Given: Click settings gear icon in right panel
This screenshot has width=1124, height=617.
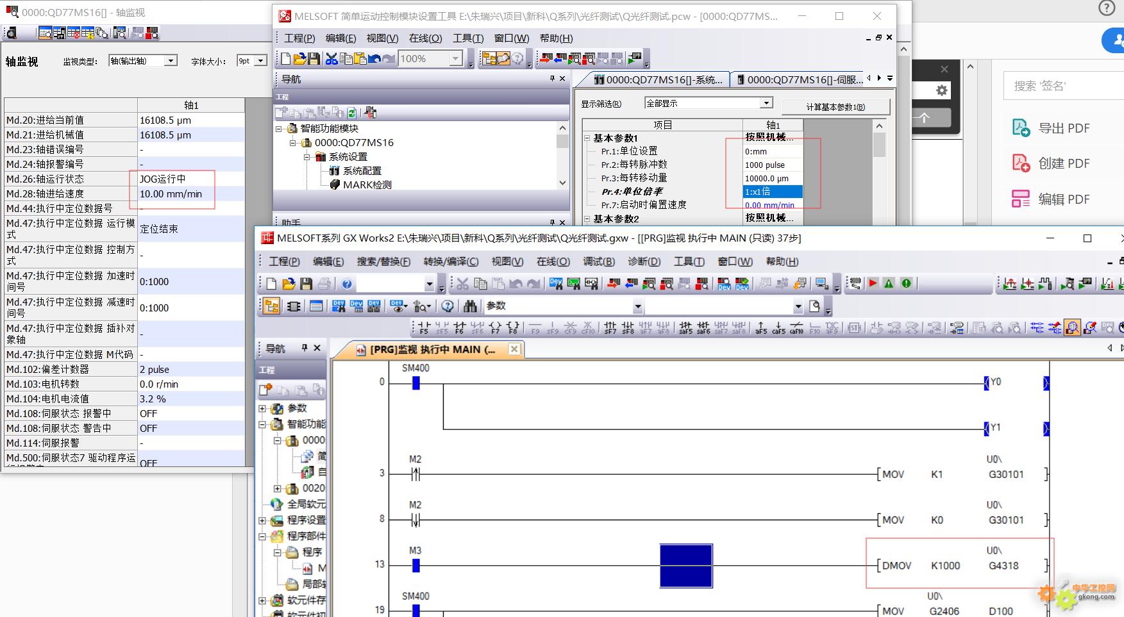Looking at the screenshot, I should (941, 90).
